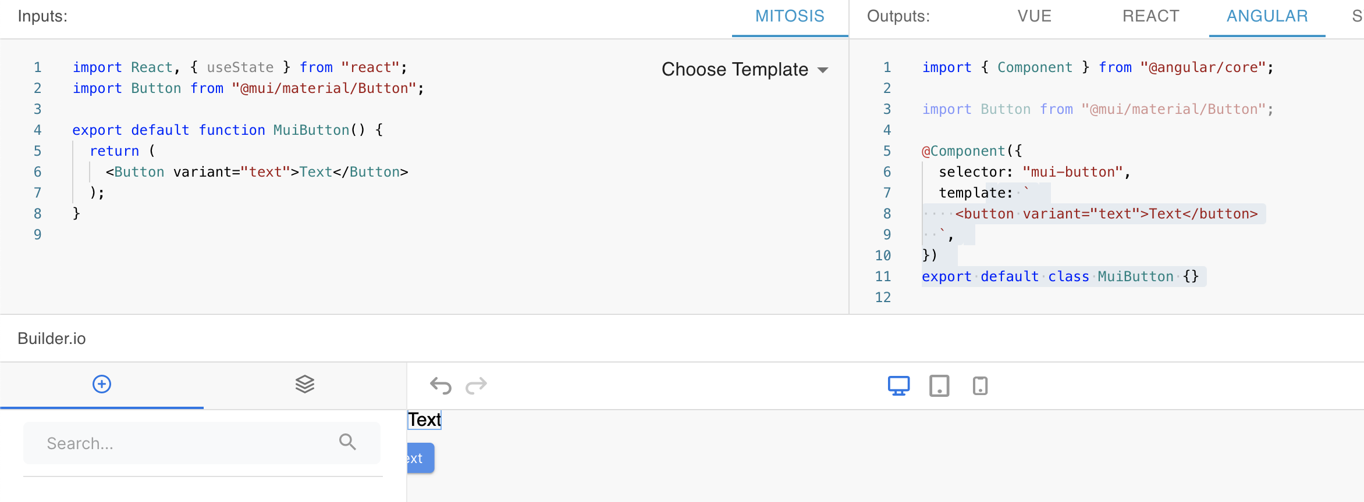Viewport: 1364px width, 502px height.
Task: Switch to the REACT output tab
Action: [1150, 16]
